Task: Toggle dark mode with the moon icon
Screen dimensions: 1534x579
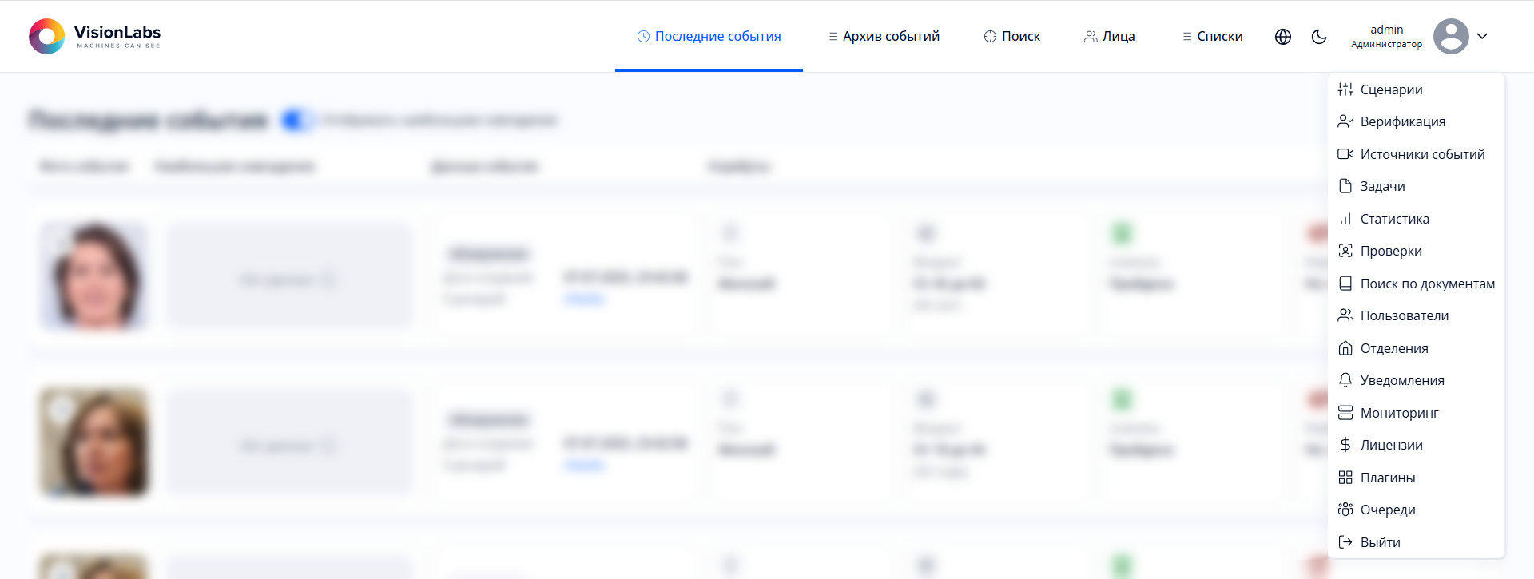Action: point(1319,37)
